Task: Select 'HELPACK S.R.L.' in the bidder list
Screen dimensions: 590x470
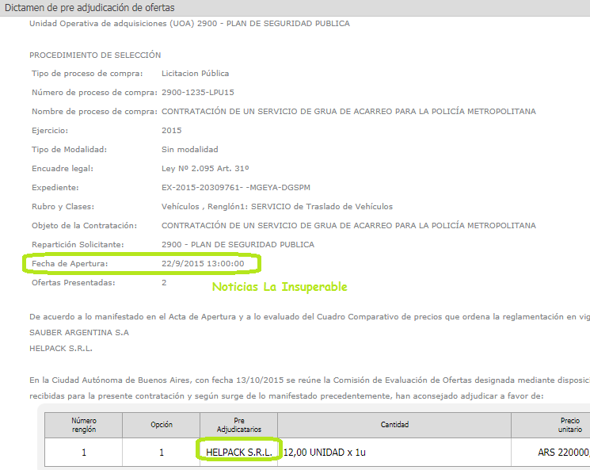Action: [63, 348]
